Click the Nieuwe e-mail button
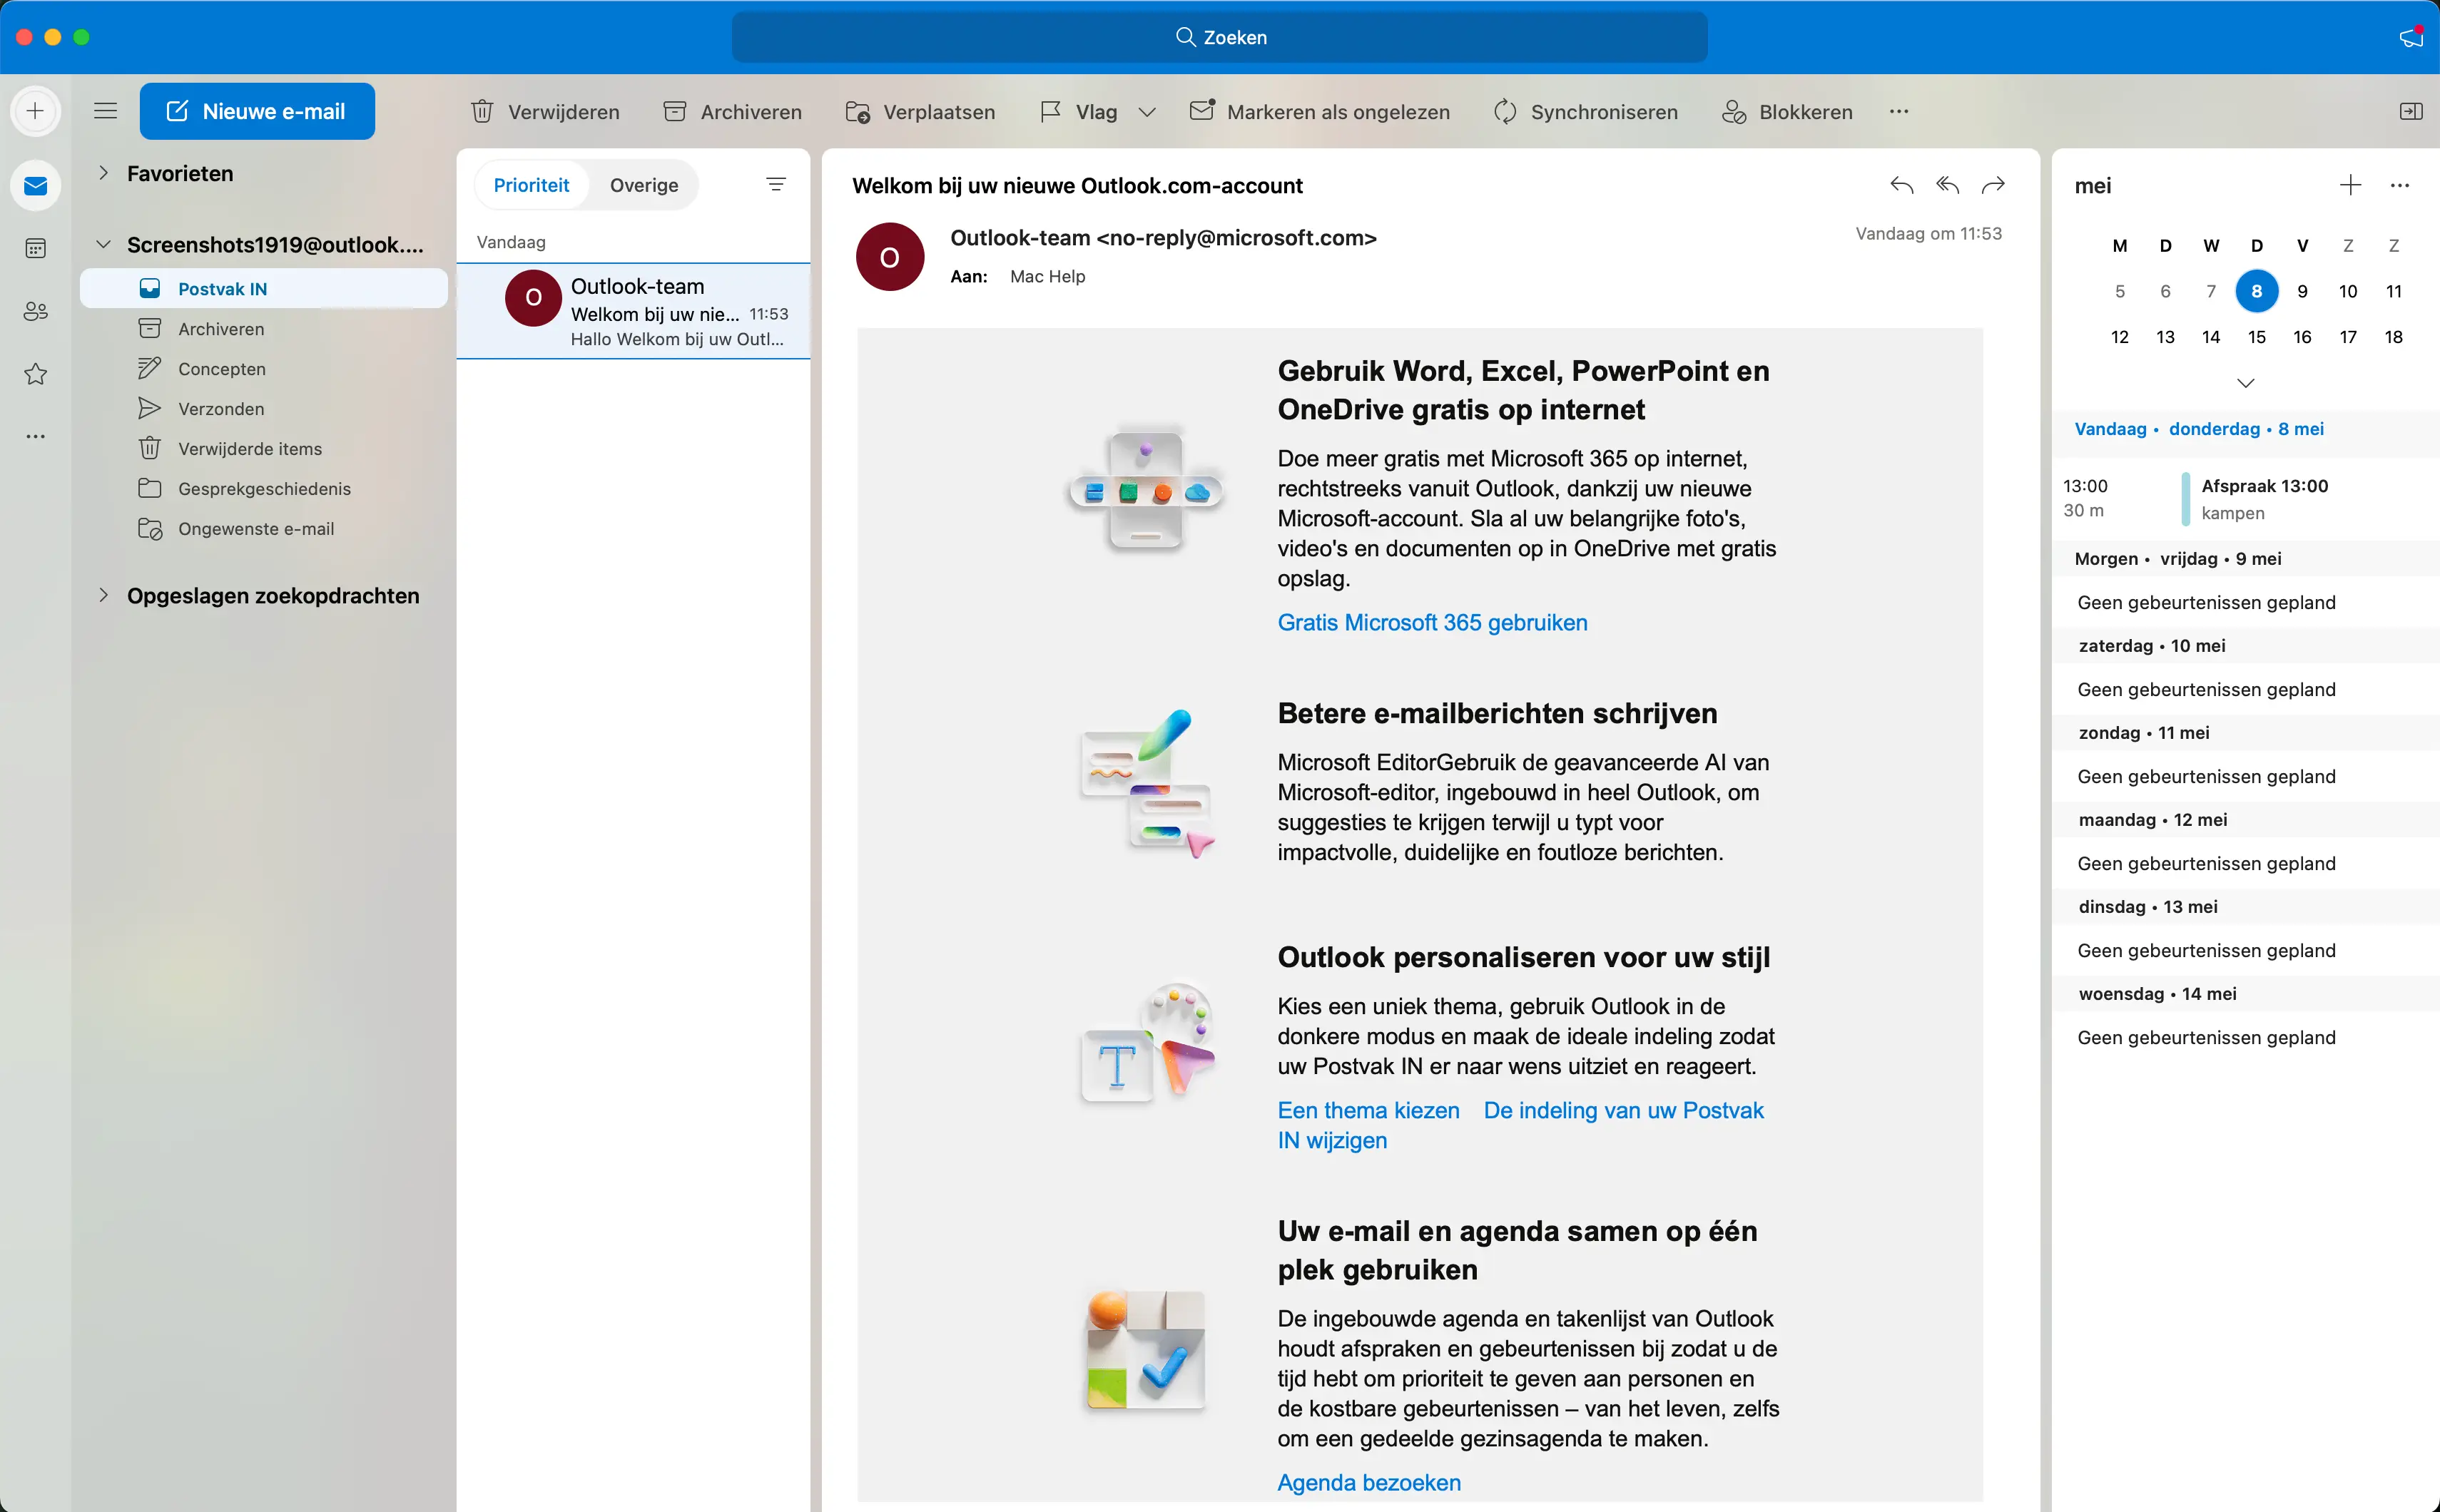Image resolution: width=2440 pixels, height=1512 pixels. (257, 110)
